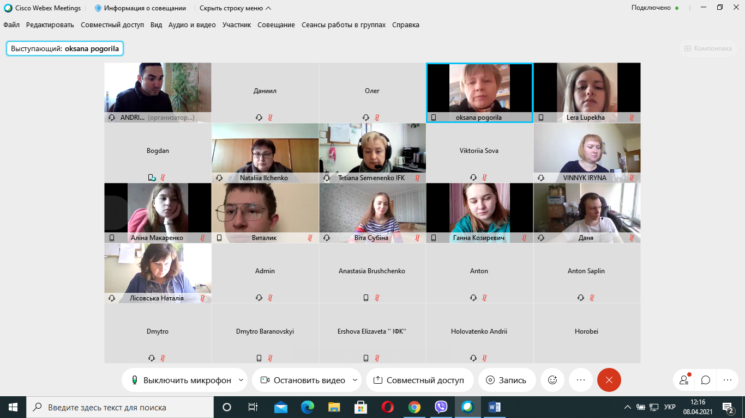
Task: Open the Файл menu
Action: point(11,25)
